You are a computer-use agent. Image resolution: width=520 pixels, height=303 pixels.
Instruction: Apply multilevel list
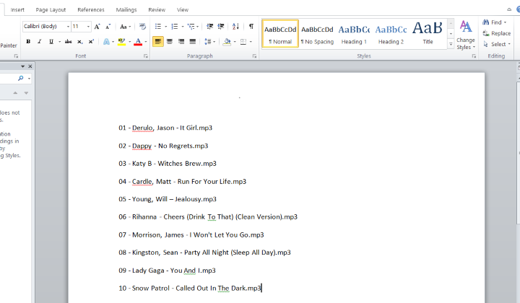(191, 27)
